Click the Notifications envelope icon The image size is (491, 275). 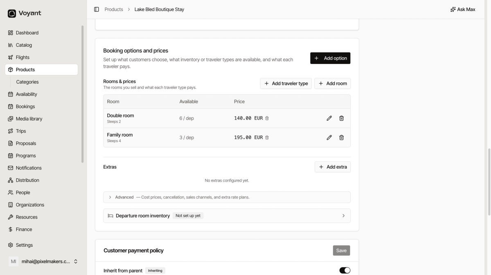(x=11, y=168)
